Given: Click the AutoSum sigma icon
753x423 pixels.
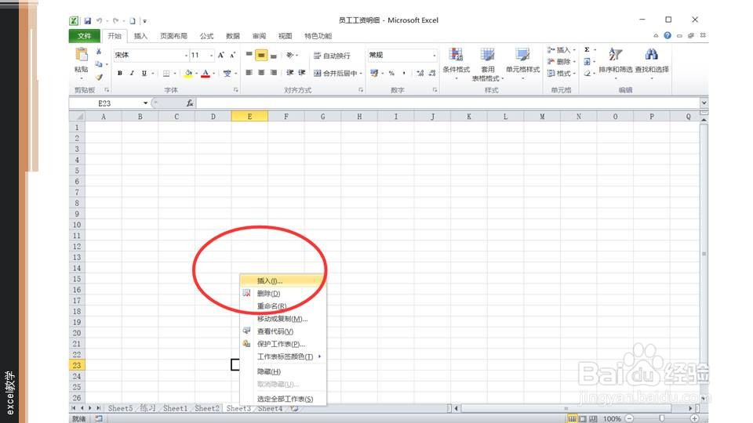Looking at the screenshot, I should tap(587, 50).
